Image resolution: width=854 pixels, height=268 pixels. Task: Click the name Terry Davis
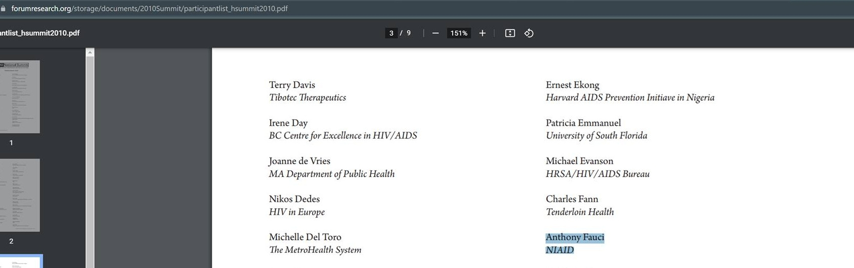pos(292,85)
